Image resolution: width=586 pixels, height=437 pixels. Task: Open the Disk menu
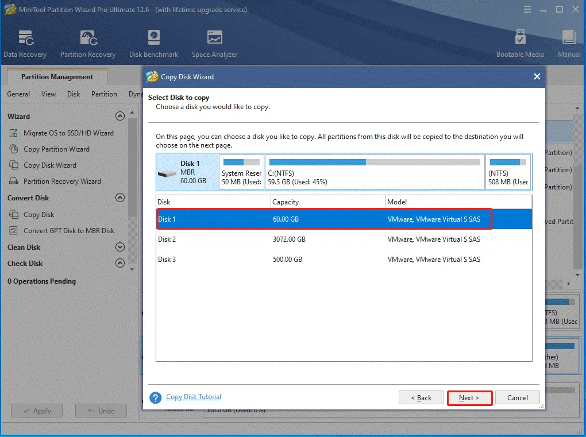click(73, 94)
